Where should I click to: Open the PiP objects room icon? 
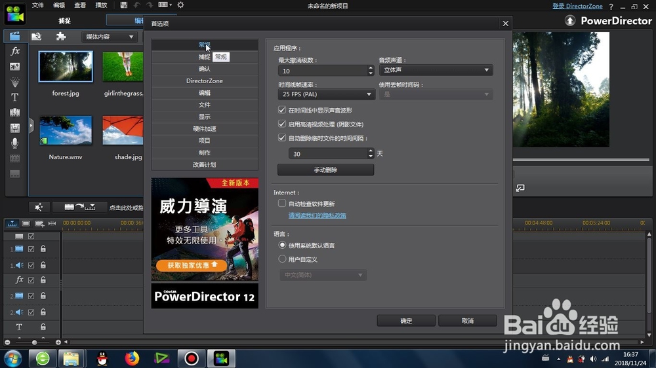click(x=14, y=66)
